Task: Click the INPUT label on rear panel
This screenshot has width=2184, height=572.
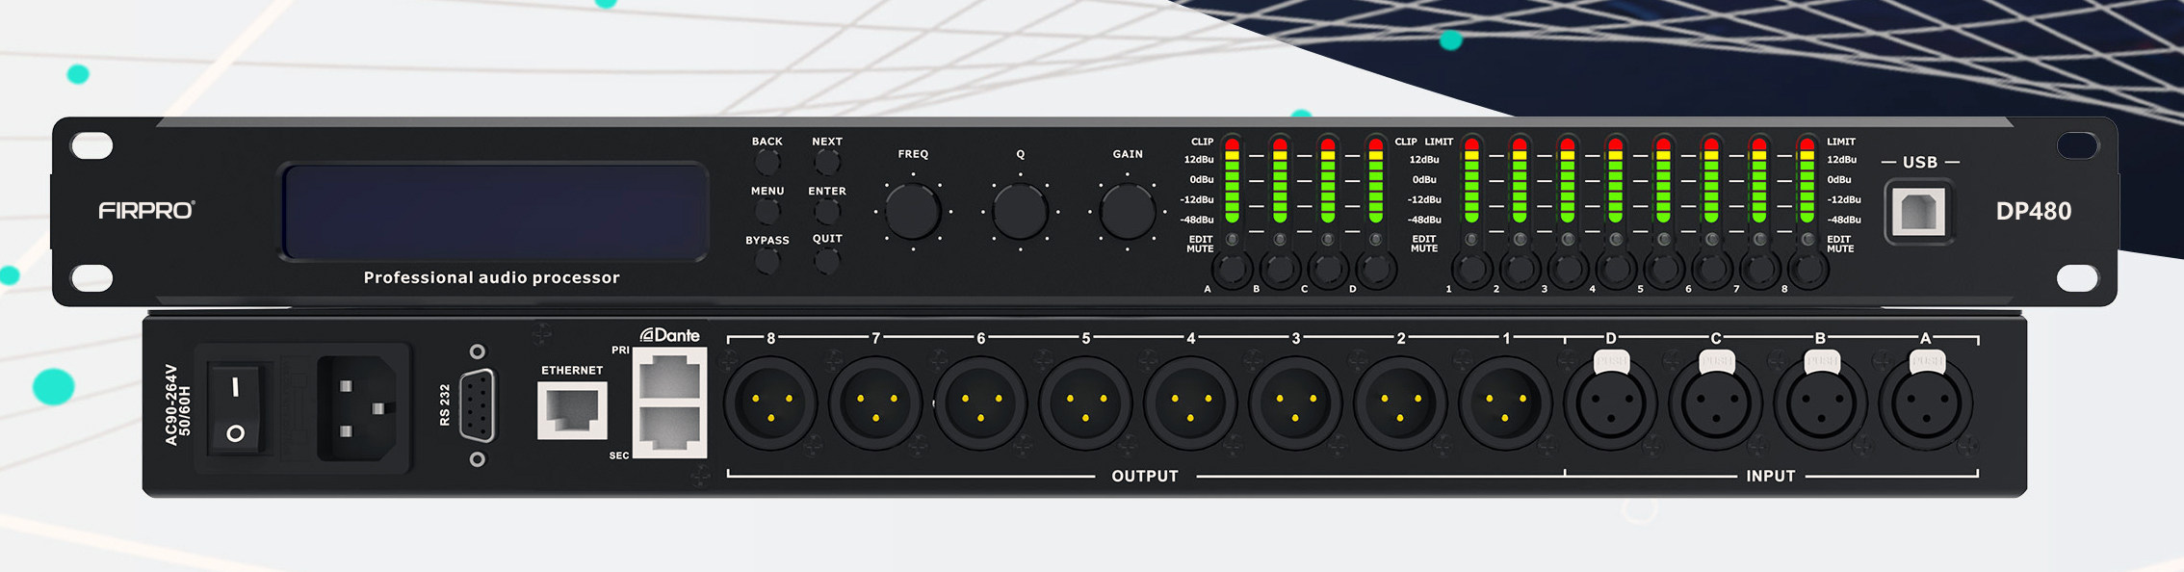Action: click(1771, 476)
